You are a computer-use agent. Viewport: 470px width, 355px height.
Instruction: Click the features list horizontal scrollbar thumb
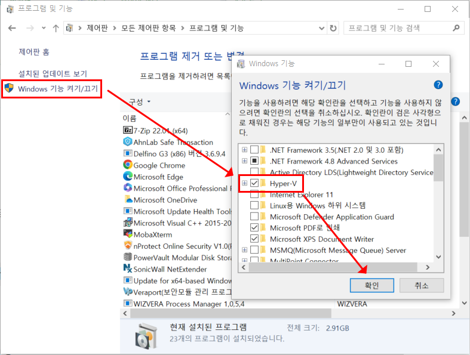[x=333, y=267]
